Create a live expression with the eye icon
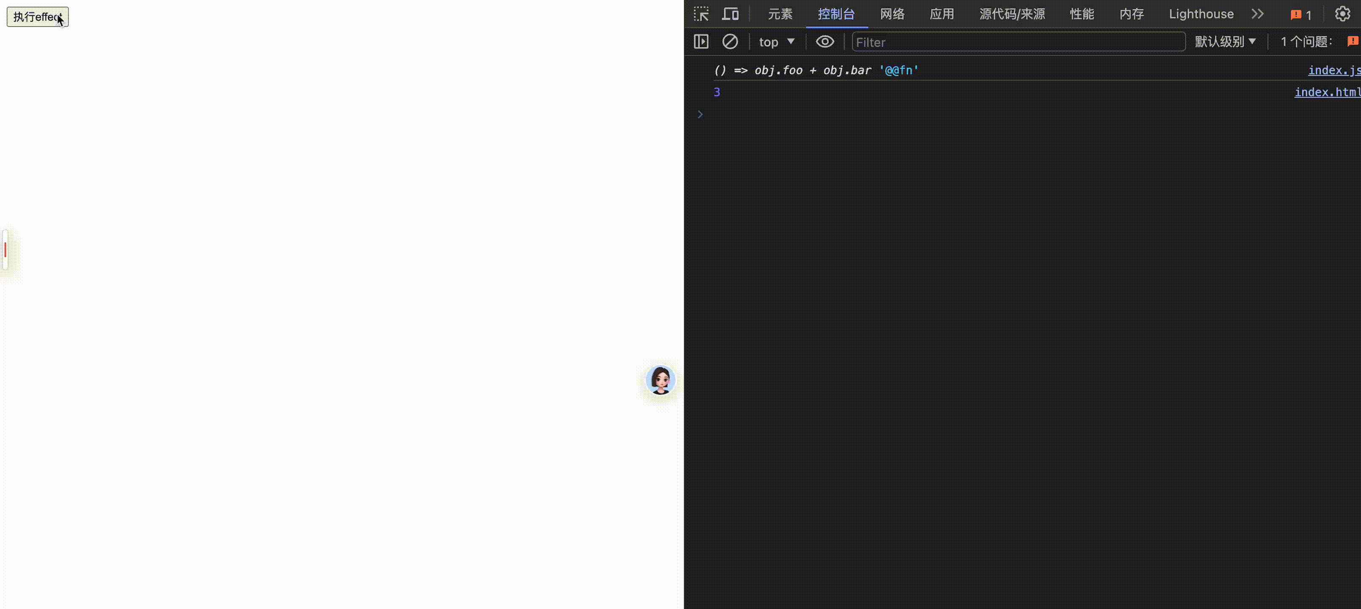The width and height of the screenshot is (1361, 609). pyautogui.click(x=825, y=41)
